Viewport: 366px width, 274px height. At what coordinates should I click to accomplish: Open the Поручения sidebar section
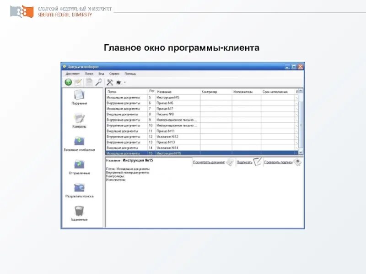tap(79, 97)
